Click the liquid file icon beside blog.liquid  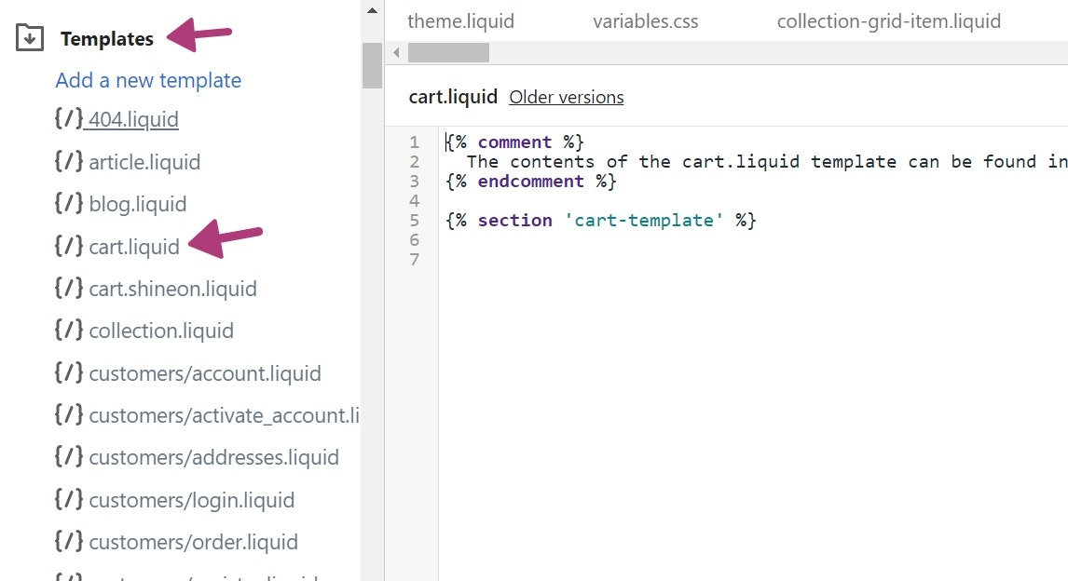[69, 203]
